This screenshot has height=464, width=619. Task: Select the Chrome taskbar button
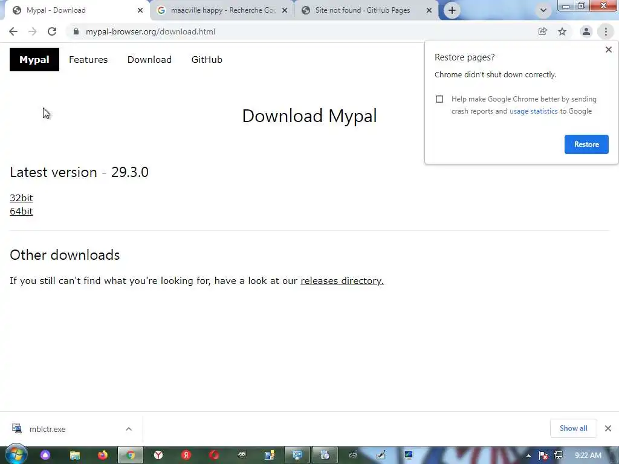[131, 456]
